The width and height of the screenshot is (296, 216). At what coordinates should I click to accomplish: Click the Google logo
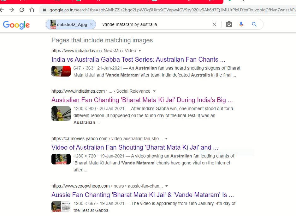[x=16, y=25]
